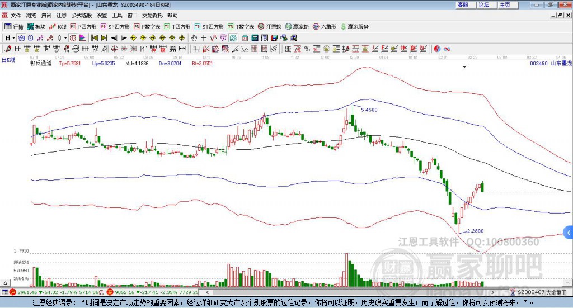Open the 浏览 menu
The height and width of the screenshot is (308, 573).
coord(31,15)
